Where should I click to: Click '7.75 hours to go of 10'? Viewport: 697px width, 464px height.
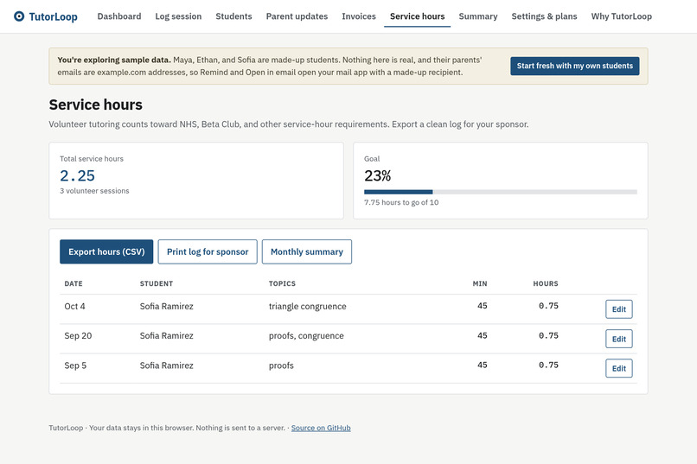401,202
